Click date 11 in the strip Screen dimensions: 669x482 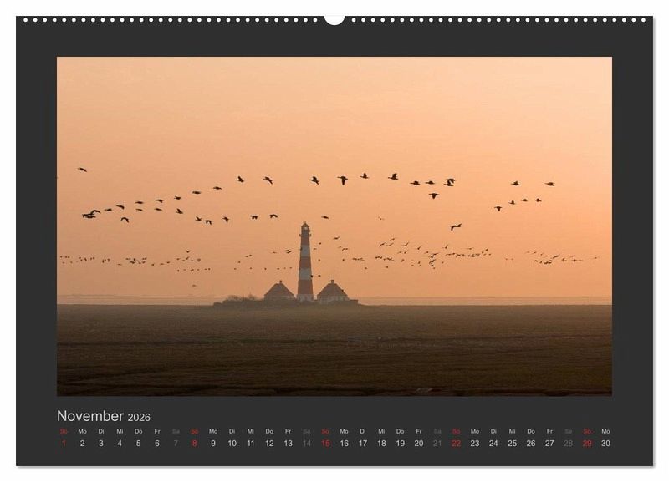pyautogui.click(x=250, y=444)
